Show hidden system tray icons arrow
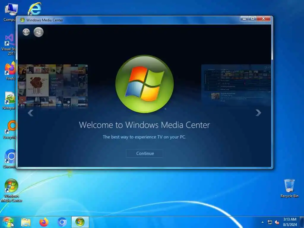Screen dimensions: 304x228 [x=262, y=222]
